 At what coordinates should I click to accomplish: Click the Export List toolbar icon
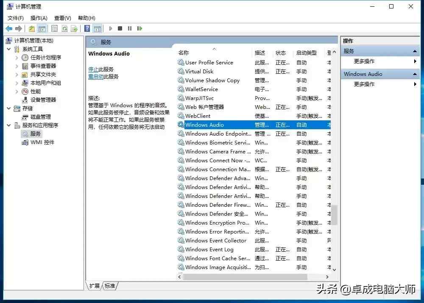point(74,28)
